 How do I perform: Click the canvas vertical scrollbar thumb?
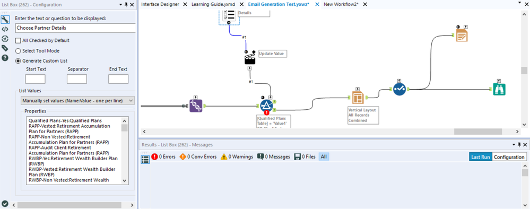524,71
